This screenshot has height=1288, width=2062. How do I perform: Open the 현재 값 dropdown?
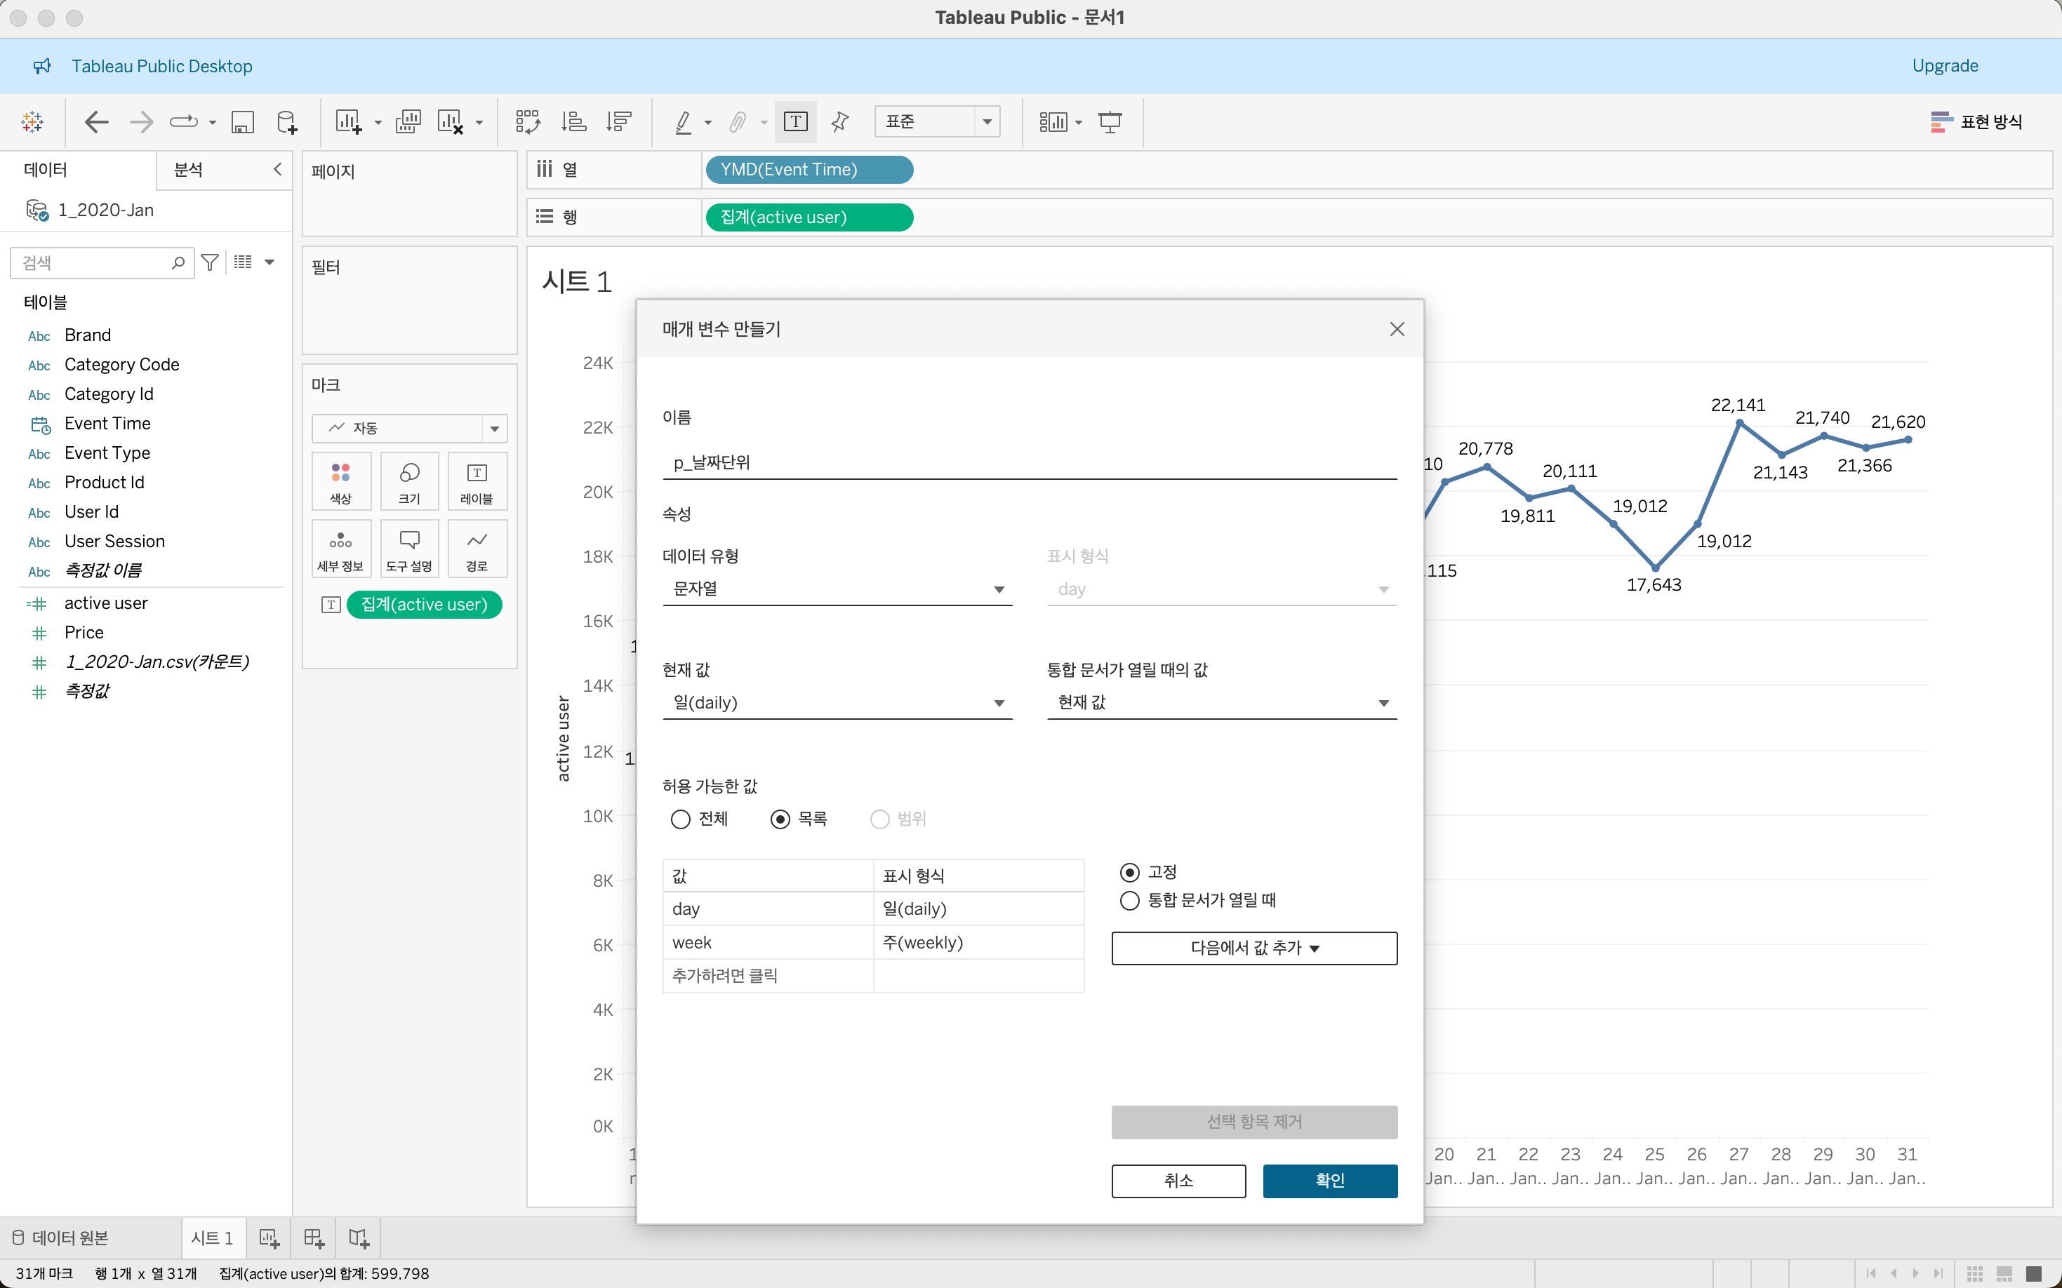coord(837,703)
